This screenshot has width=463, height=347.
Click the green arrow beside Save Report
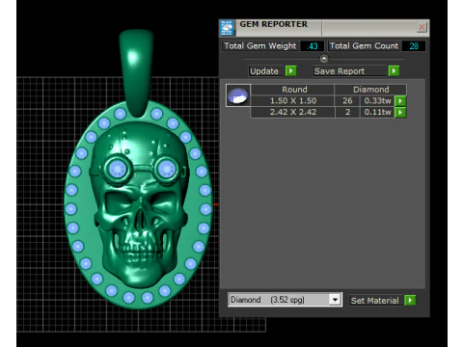pyautogui.click(x=394, y=70)
